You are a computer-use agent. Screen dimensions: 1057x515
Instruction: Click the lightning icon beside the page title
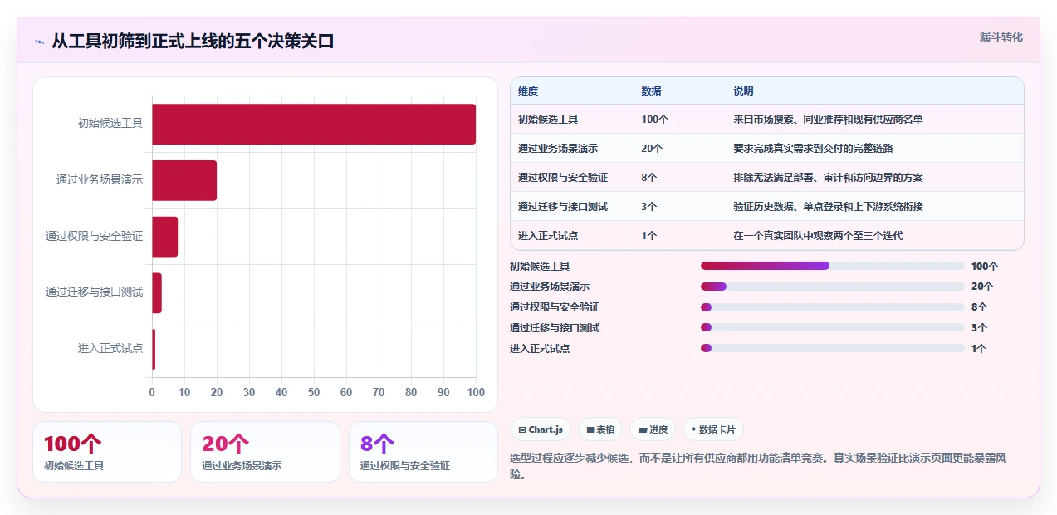click(40, 42)
